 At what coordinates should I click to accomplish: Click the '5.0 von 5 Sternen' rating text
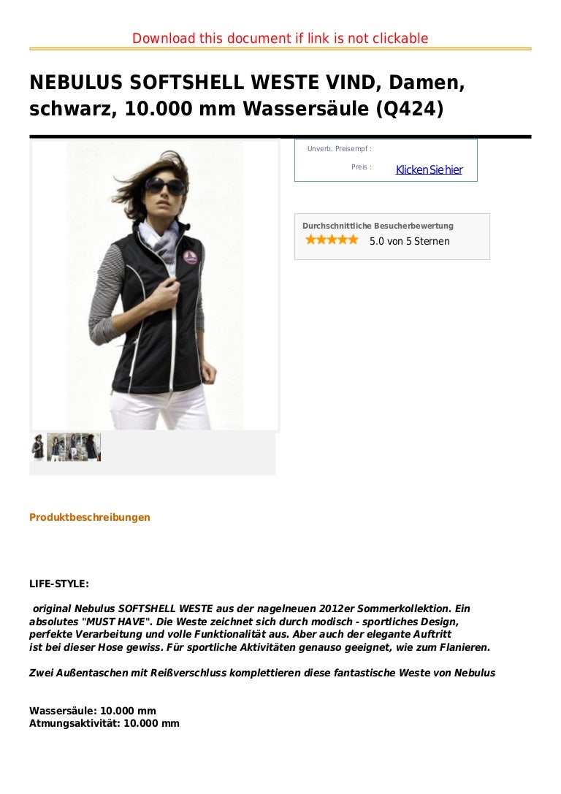(x=410, y=242)
